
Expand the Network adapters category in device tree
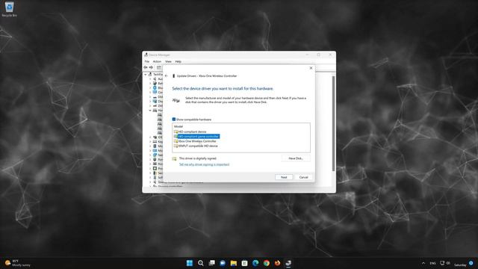150,155
